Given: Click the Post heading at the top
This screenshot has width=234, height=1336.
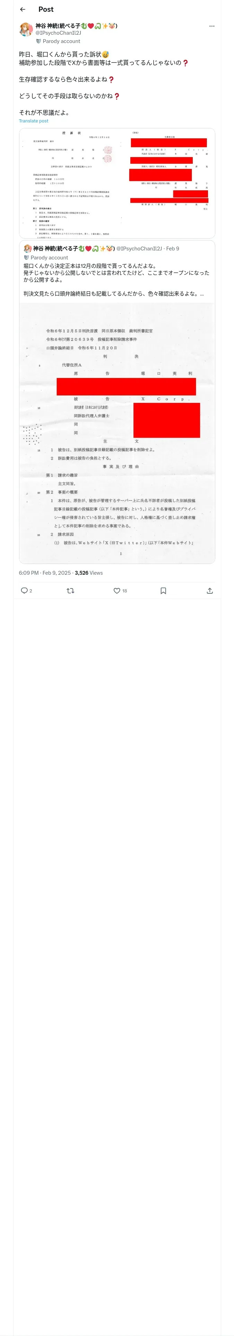Looking at the screenshot, I should pyautogui.click(x=46, y=9).
